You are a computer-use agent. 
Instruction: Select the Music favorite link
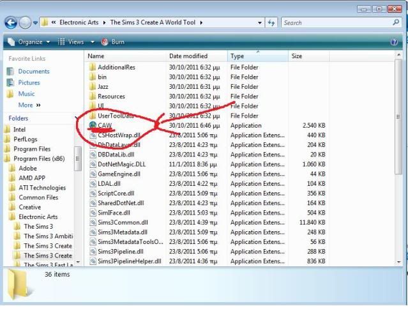click(26, 94)
